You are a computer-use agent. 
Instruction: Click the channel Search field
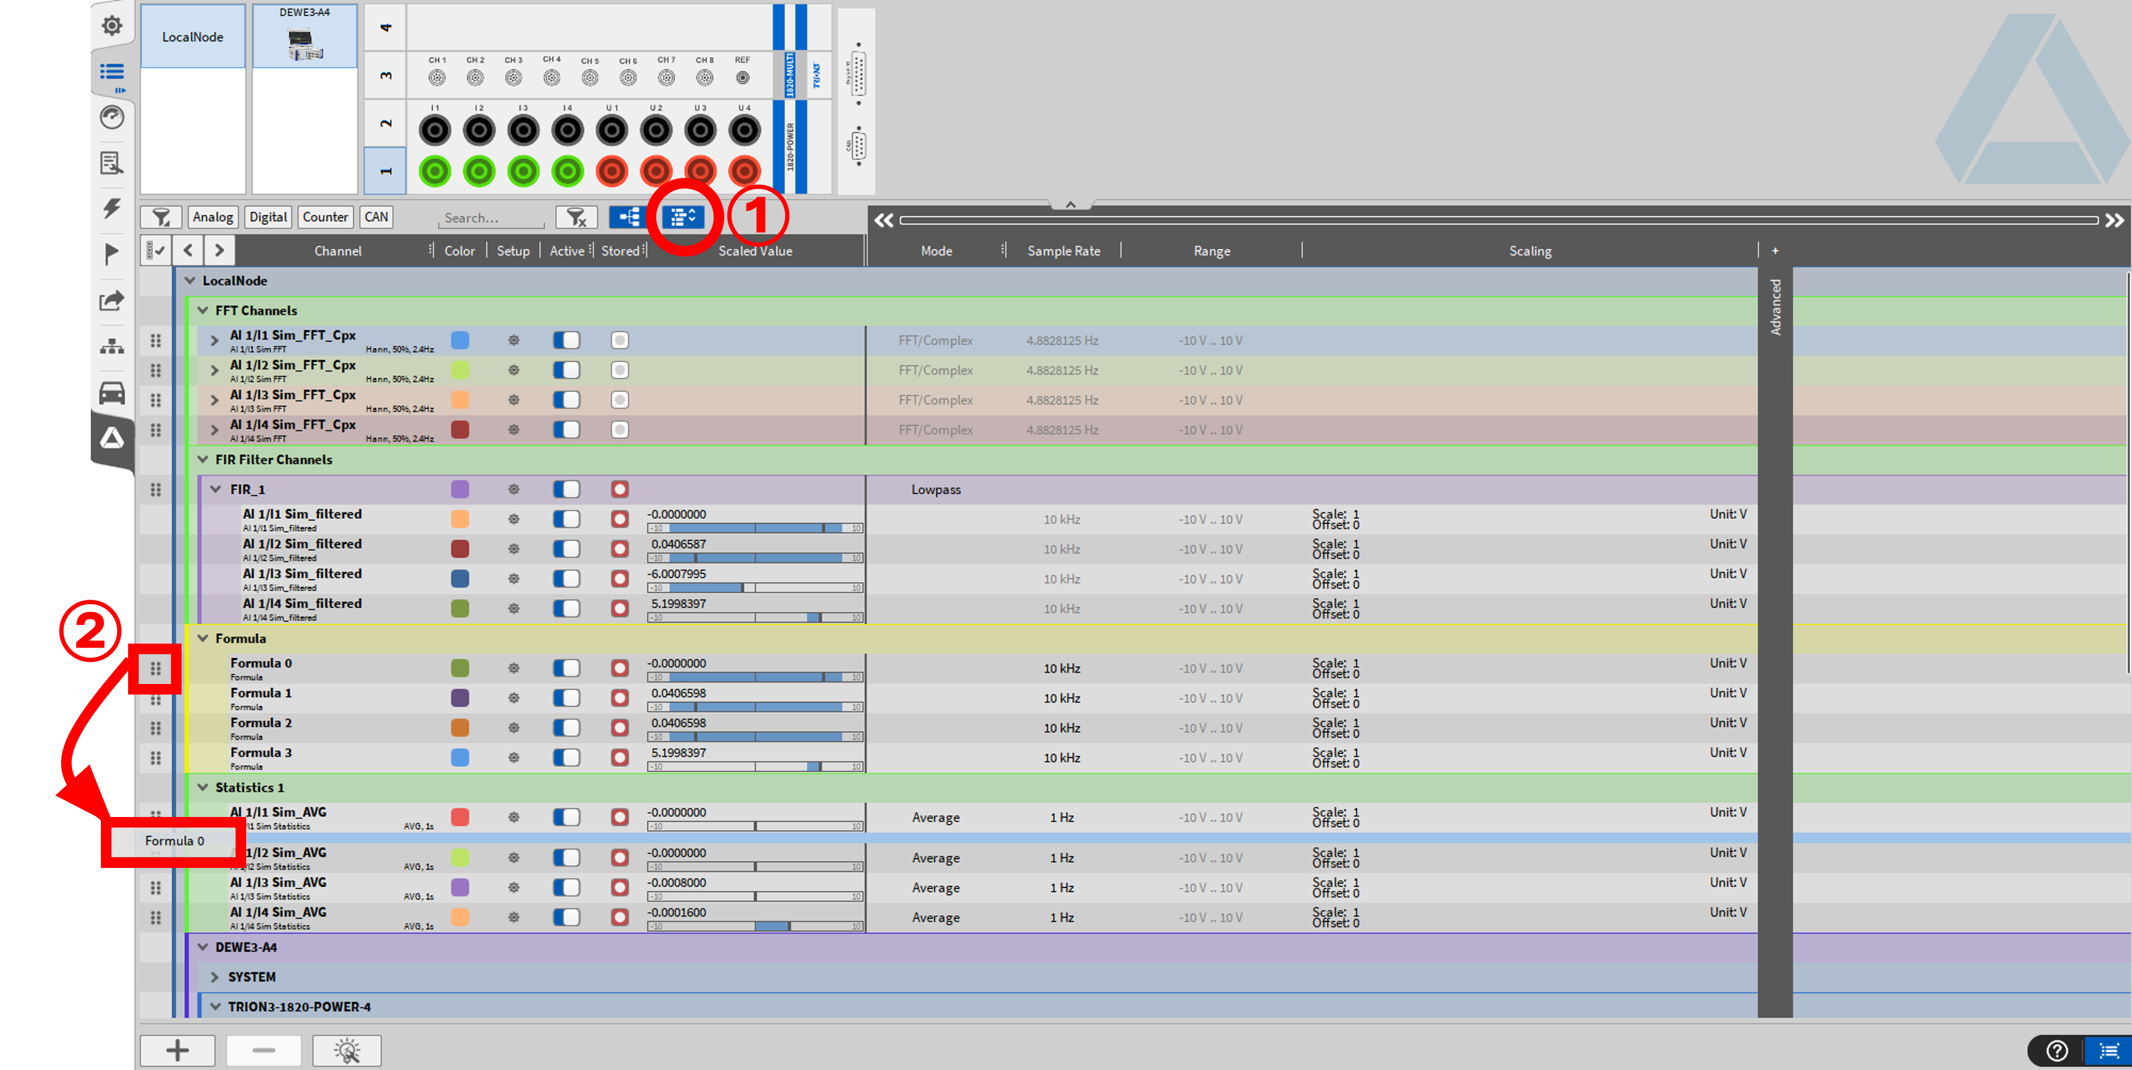pyautogui.click(x=491, y=218)
